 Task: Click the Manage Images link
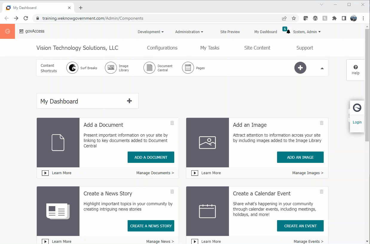pyautogui.click(x=308, y=173)
